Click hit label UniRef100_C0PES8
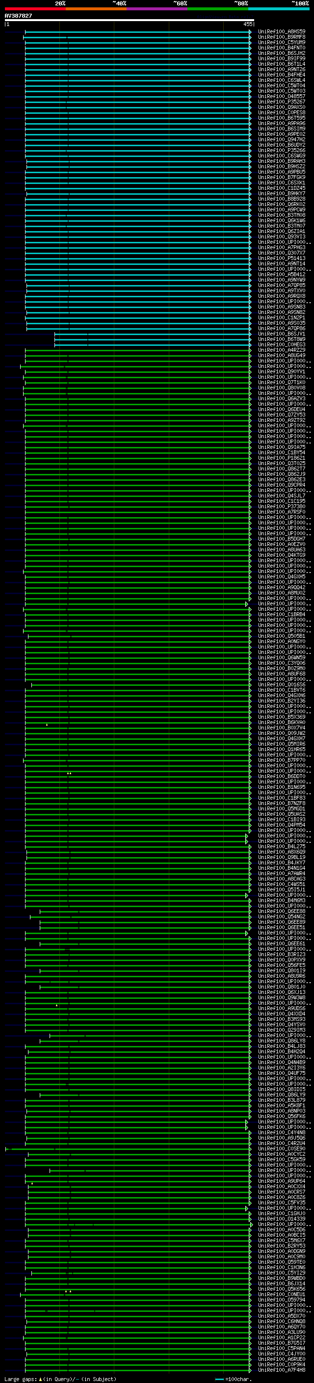The width and height of the screenshot is (314, 1383). [x=282, y=113]
